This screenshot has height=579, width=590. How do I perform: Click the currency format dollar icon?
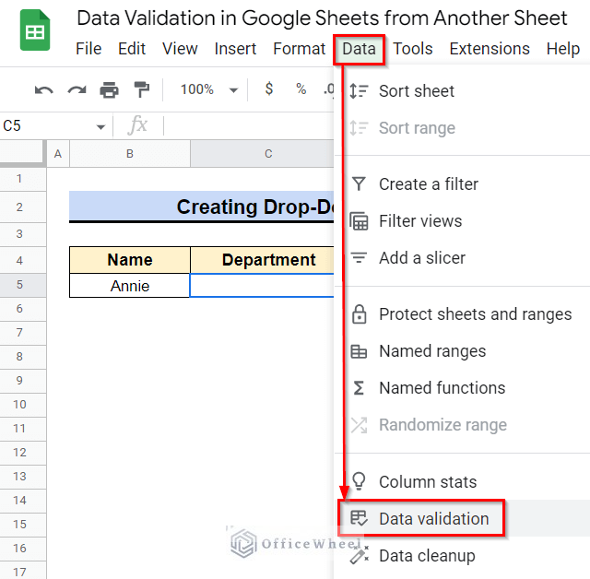[268, 89]
